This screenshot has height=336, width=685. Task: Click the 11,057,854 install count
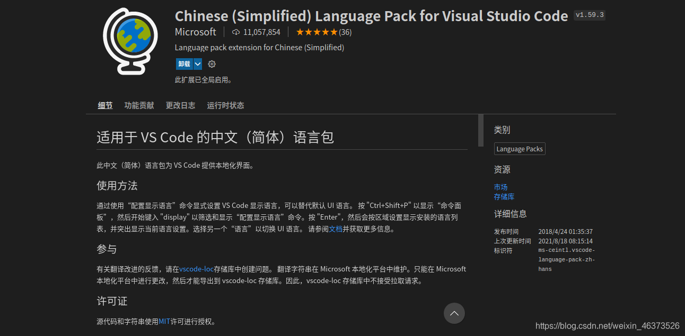262,32
